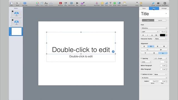
Task: Click the black text color swatch
Action: click(162, 35)
